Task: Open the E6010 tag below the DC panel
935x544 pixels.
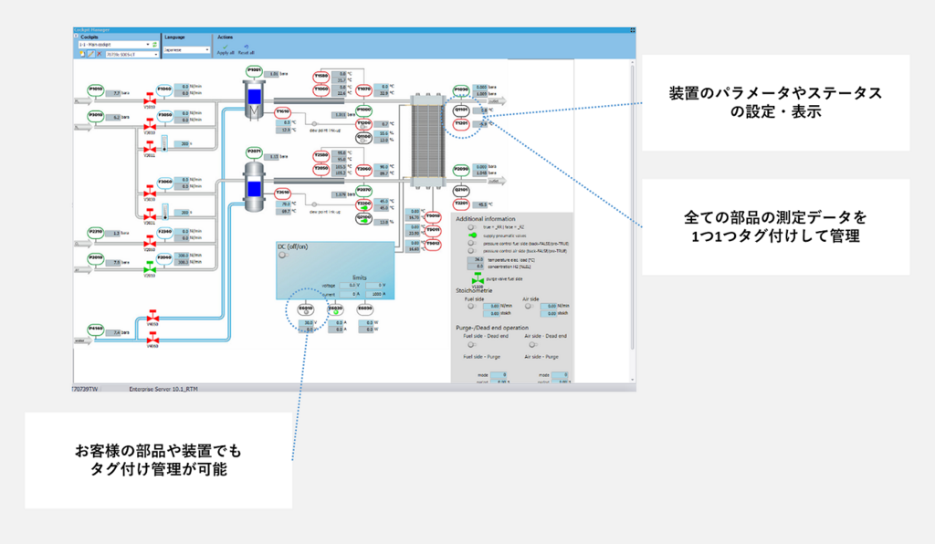Action: click(x=306, y=308)
